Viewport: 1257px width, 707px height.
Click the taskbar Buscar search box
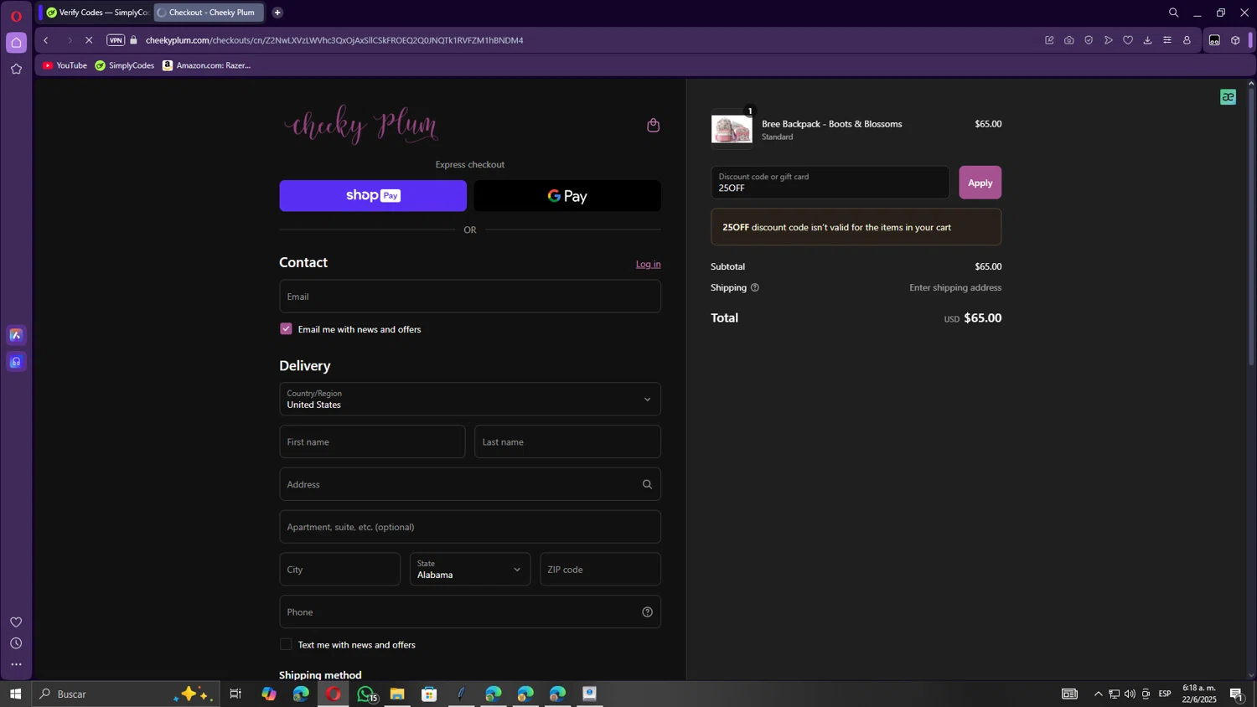(126, 694)
